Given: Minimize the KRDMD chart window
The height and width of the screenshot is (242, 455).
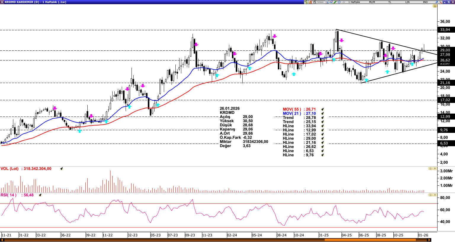Looking at the screenshot, I should click(x=444, y=2).
